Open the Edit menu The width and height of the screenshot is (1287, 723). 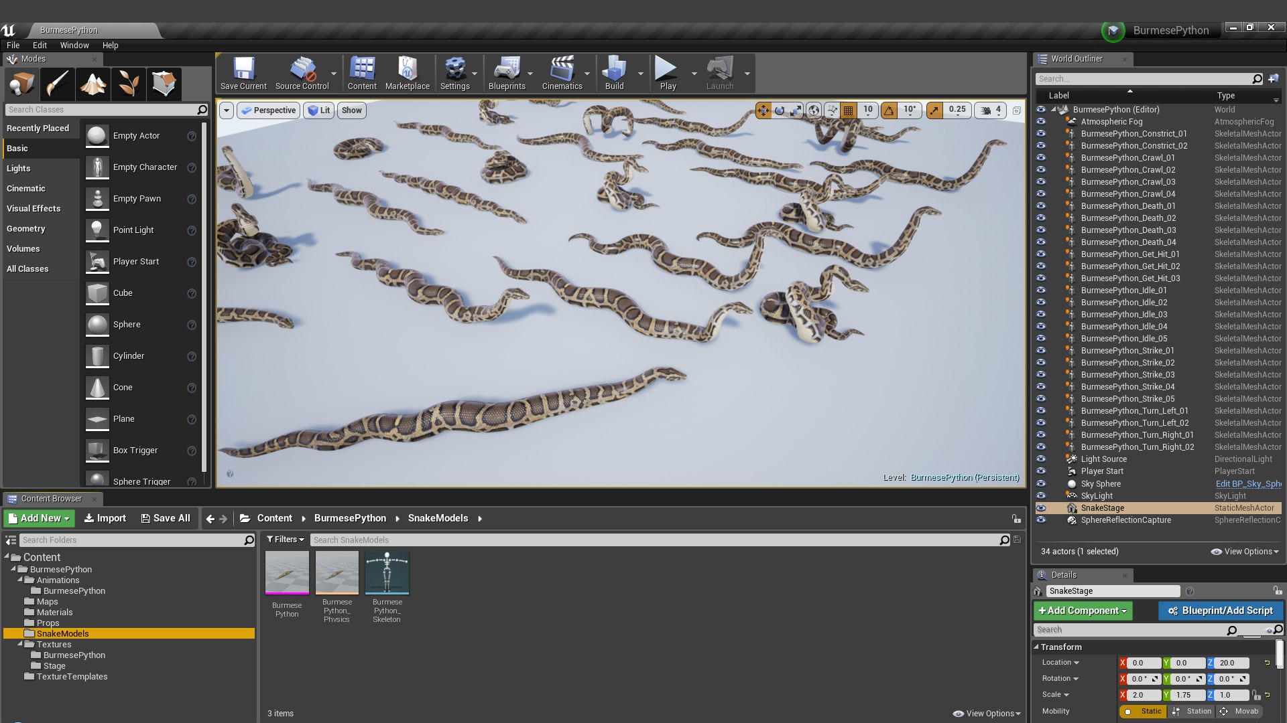click(40, 46)
